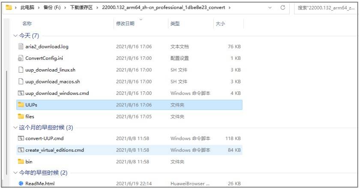Expand the chevron after 下载缓存区 in the path

coord(97,8)
